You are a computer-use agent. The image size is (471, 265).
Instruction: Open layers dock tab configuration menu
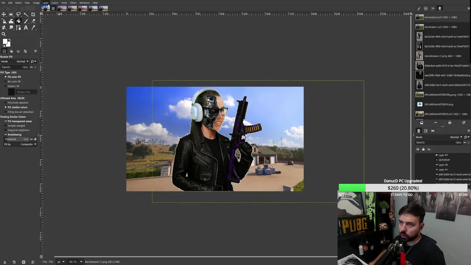(468, 131)
